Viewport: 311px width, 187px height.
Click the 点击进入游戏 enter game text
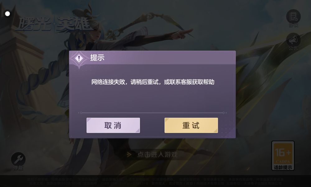click(x=157, y=154)
